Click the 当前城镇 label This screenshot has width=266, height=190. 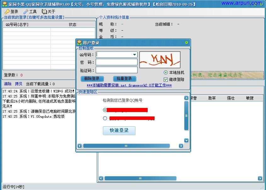164,24
